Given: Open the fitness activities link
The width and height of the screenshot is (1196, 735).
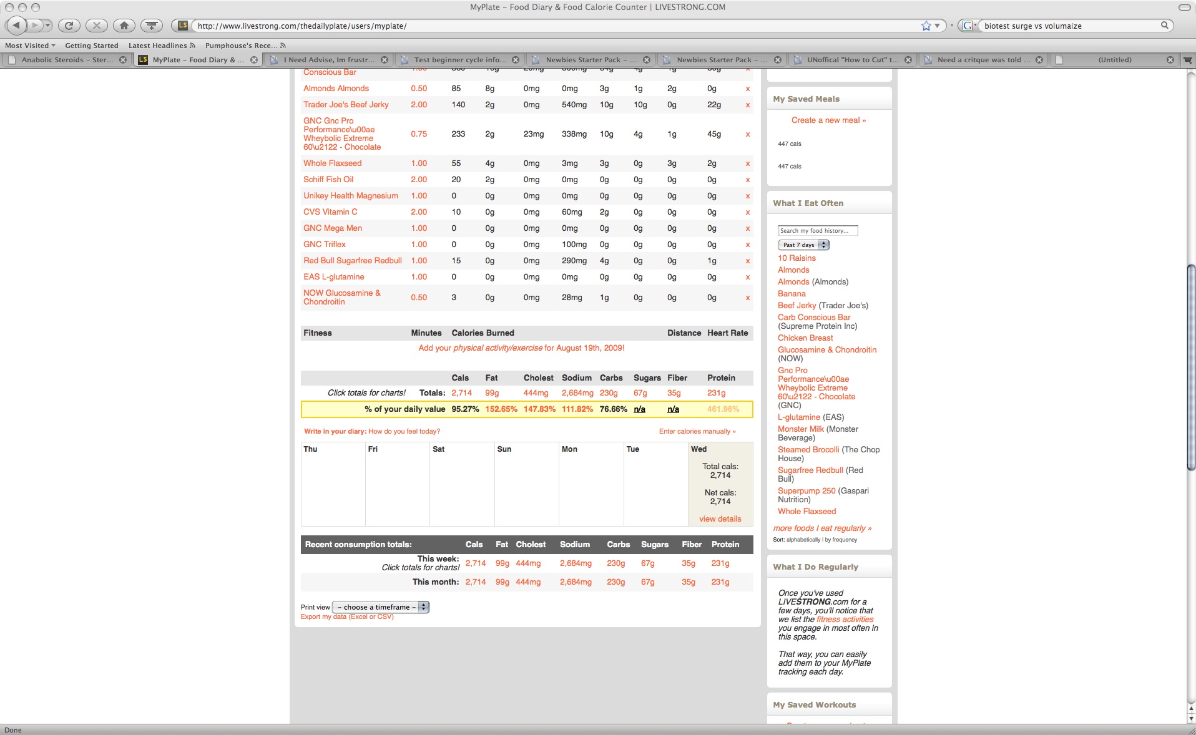Looking at the screenshot, I should (x=845, y=620).
